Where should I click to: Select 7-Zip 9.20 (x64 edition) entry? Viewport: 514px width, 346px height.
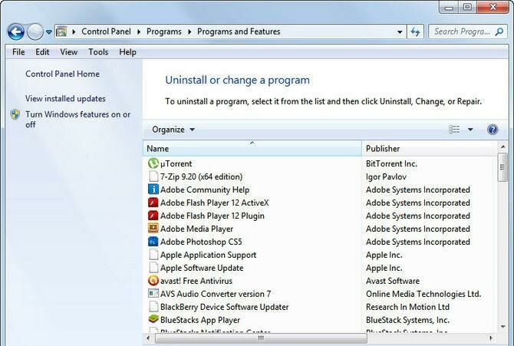point(201,176)
